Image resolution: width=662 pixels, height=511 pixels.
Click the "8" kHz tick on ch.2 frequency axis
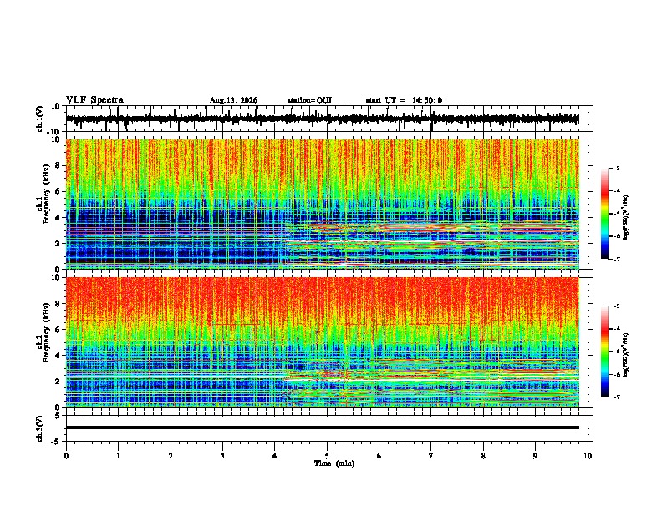(x=58, y=304)
